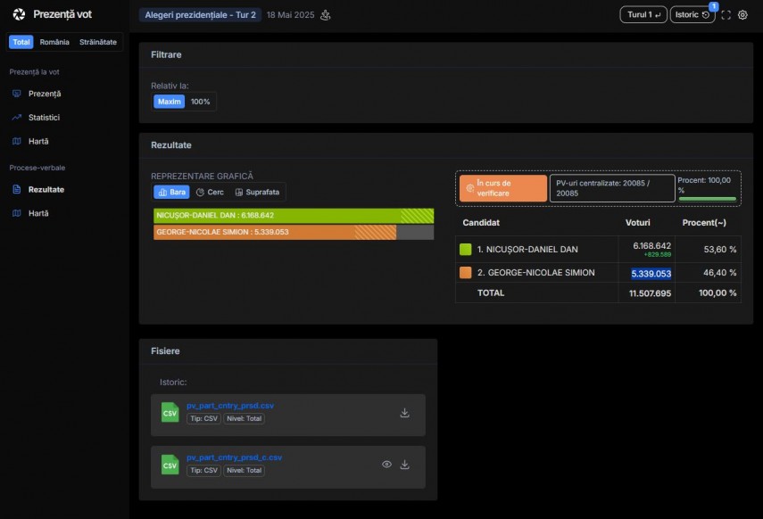Click the ballot icon next to 18 Mai 2025
Screen dimensions: 763x519
(x=326, y=15)
